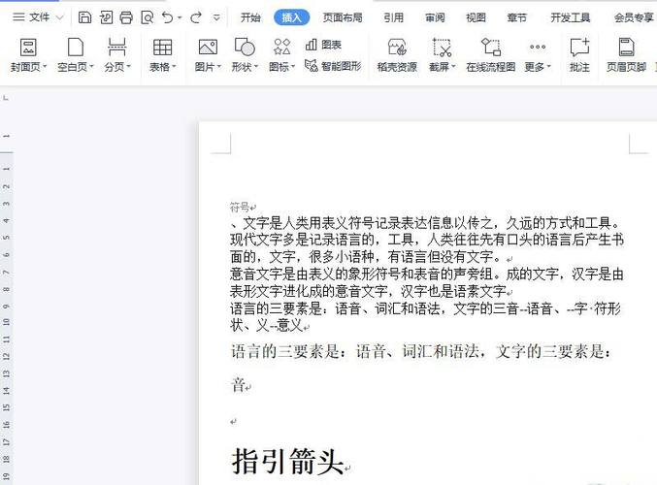Click the 页眉页脚 header footer icon

627,47
